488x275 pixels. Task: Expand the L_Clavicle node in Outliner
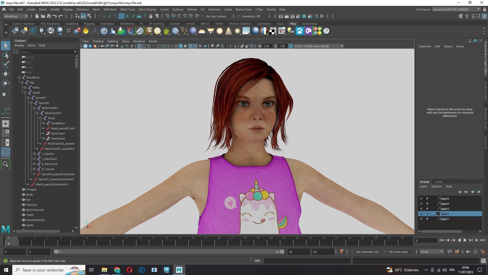click(34, 154)
